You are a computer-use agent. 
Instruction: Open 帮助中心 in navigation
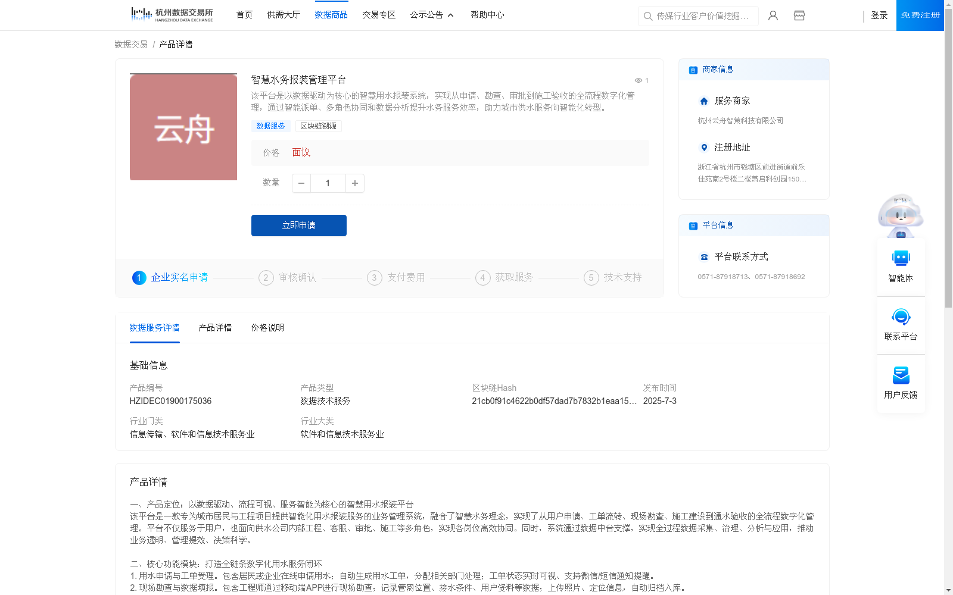click(x=487, y=15)
